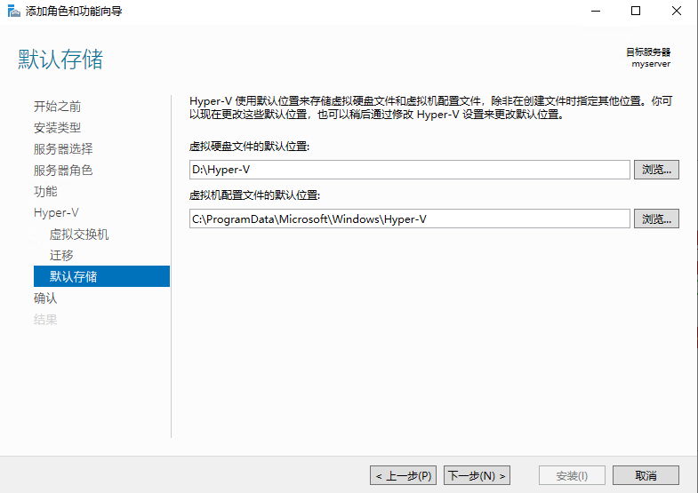Open the 虚拟交换机 sub-step
Image resolution: width=698 pixels, height=493 pixels.
click(79, 235)
